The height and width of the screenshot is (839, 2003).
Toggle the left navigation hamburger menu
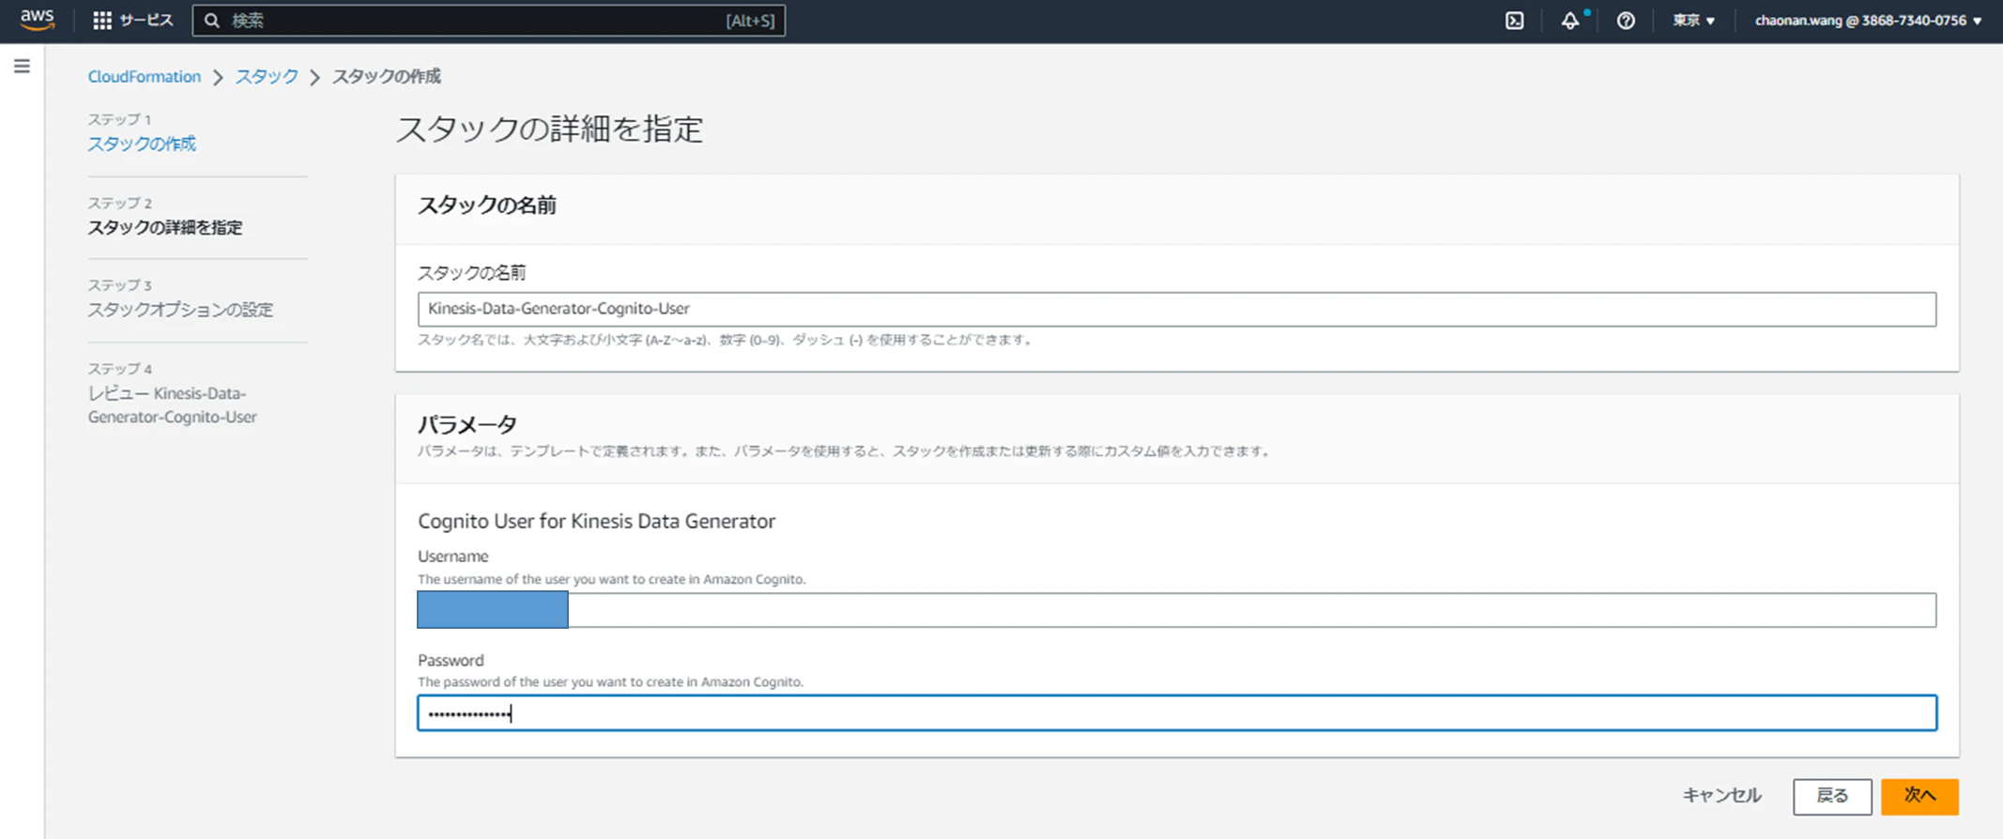click(22, 67)
